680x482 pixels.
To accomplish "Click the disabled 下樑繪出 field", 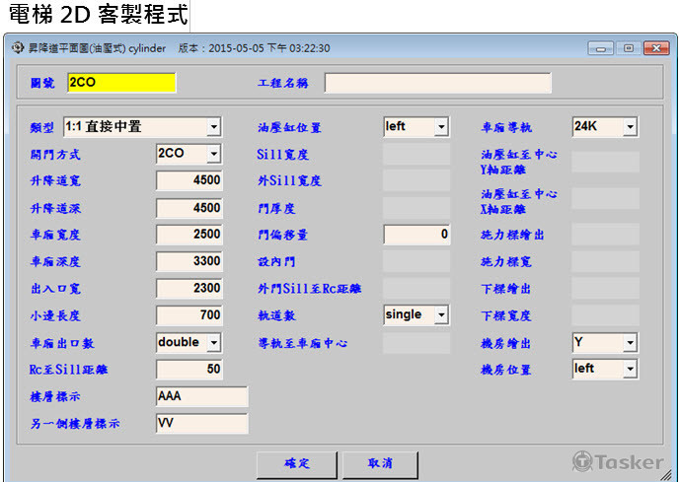I will 605,289.
